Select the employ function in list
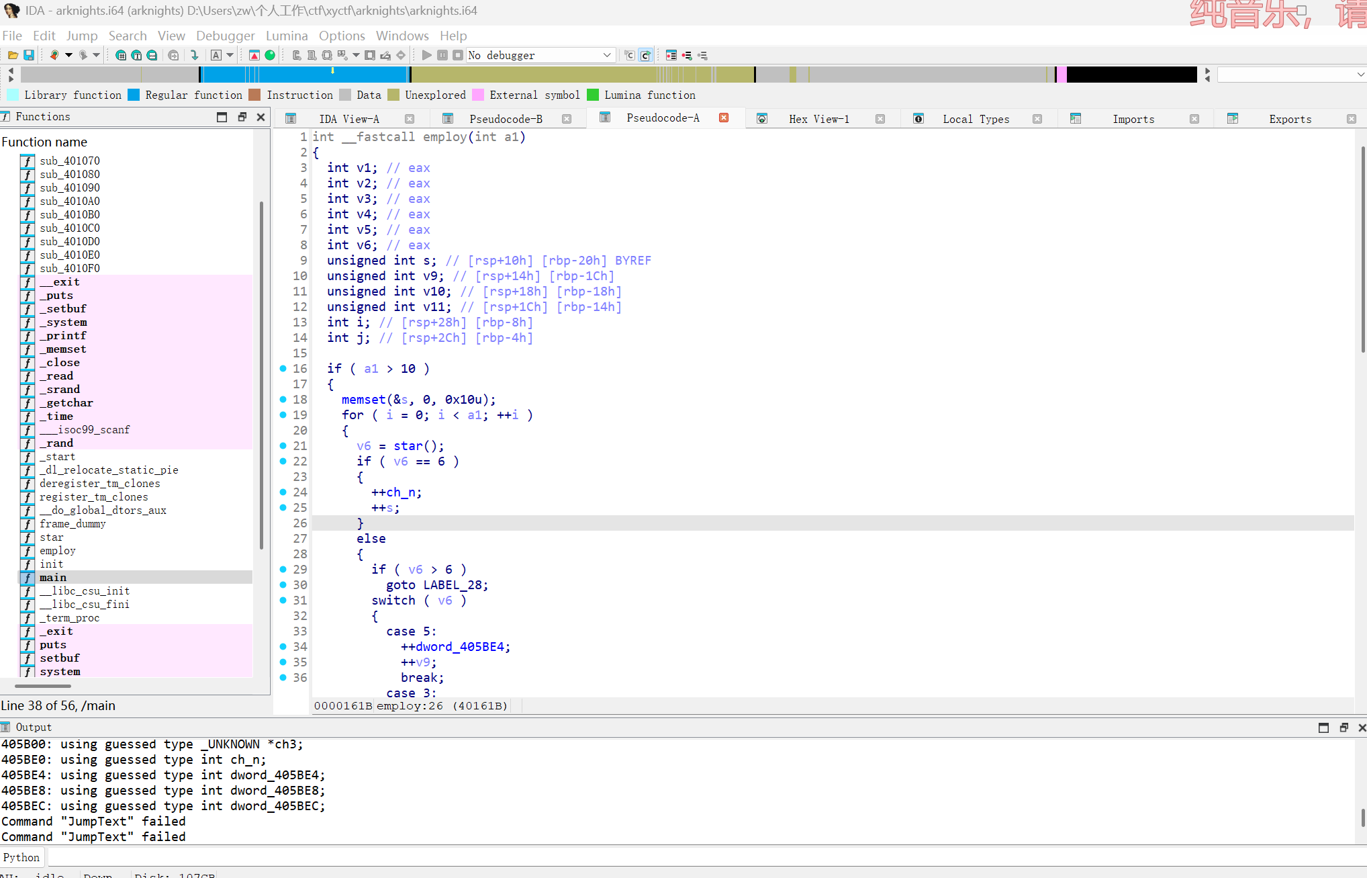1367x878 pixels. pyautogui.click(x=57, y=550)
